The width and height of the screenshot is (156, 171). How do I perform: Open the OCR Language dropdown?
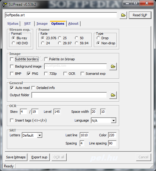point(113,121)
